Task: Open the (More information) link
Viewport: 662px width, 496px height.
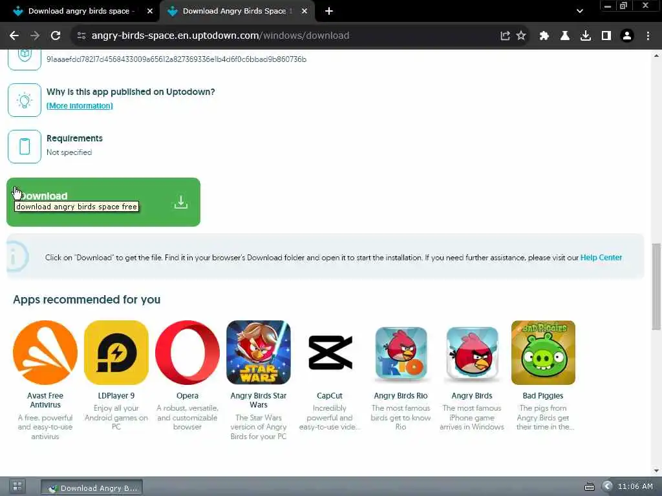Action: point(80,106)
